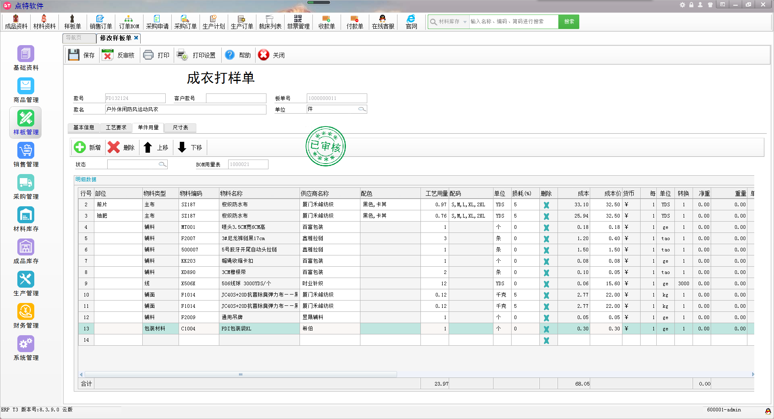The image size is (774, 419).
Task: Select 采购管理 in the sidebar
Action: click(26, 187)
